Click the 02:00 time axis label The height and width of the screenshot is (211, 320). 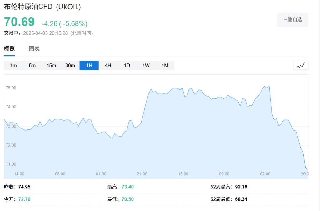click(x=265, y=174)
